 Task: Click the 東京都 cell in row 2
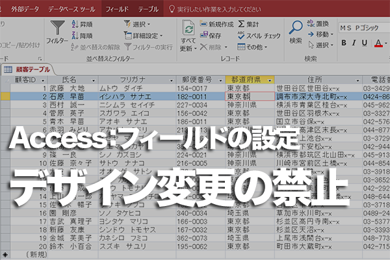250,97
